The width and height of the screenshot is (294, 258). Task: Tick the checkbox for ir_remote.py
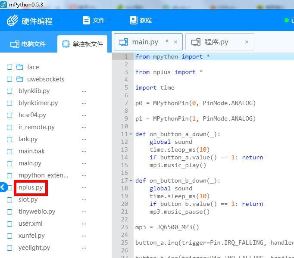[x=9, y=127]
